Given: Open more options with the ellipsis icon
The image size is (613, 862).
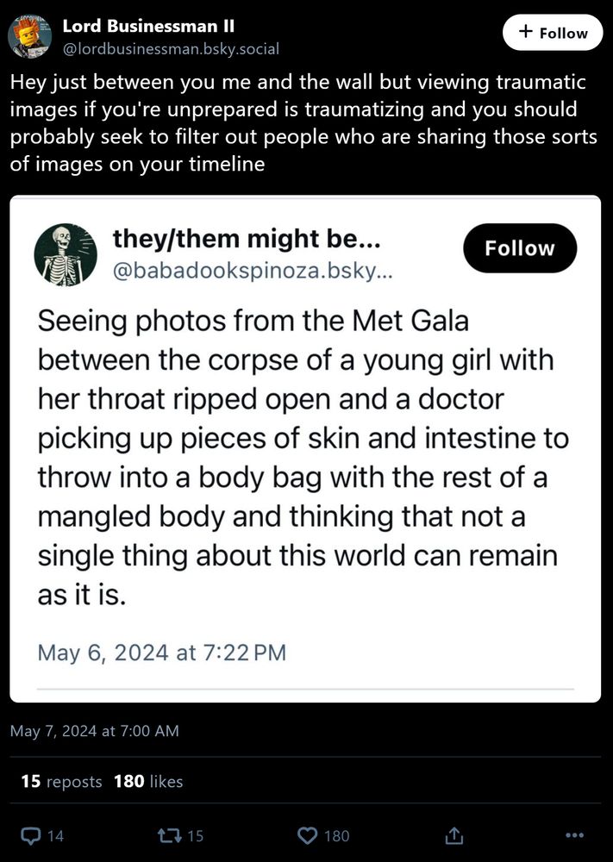Looking at the screenshot, I should tap(575, 835).
